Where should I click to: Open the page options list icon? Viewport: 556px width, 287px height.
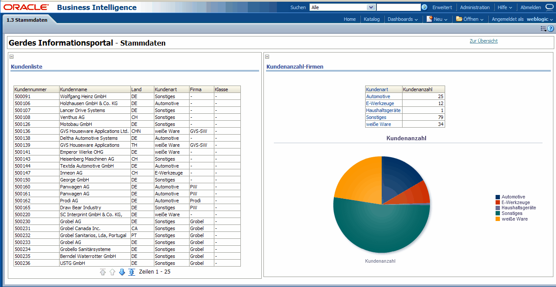pyautogui.click(x=543, y=29)
